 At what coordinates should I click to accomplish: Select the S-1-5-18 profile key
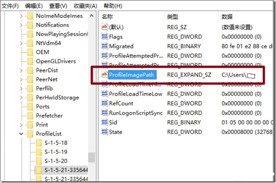coord(56,143)
